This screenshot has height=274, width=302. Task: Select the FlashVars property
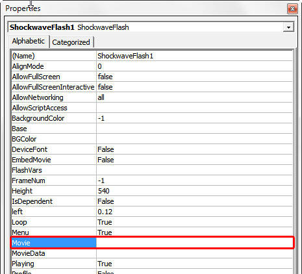[54, 170]
